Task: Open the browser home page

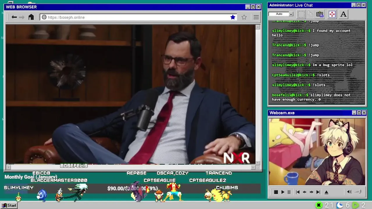Action: pyautogui.click(x=31, y=17)
